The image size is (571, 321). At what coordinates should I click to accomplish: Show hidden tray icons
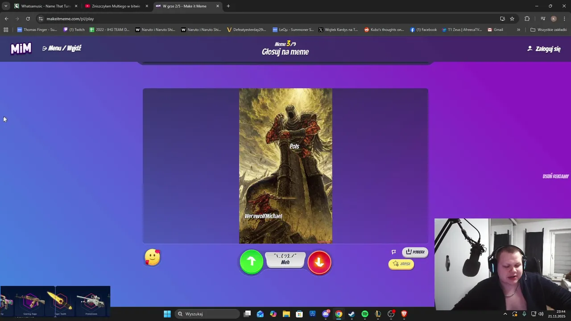pyautogui.click(x=505, y=314)
